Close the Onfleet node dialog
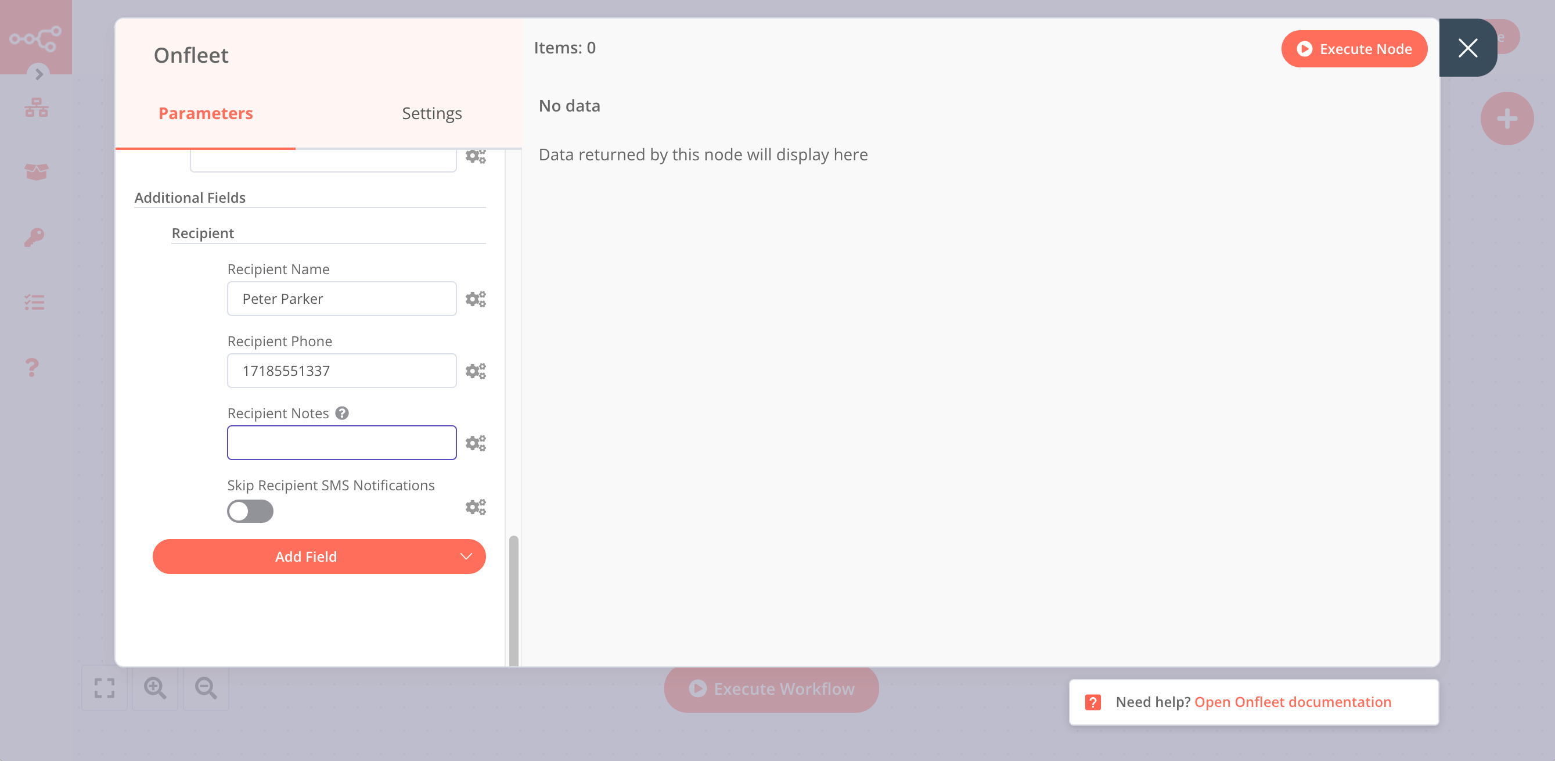 pyautogui.click(x=1467, y=48)
